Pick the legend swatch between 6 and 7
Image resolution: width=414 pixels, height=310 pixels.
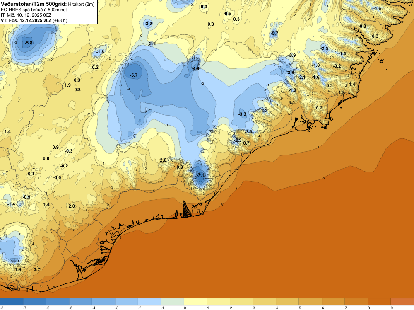click(x=333, y=302)
